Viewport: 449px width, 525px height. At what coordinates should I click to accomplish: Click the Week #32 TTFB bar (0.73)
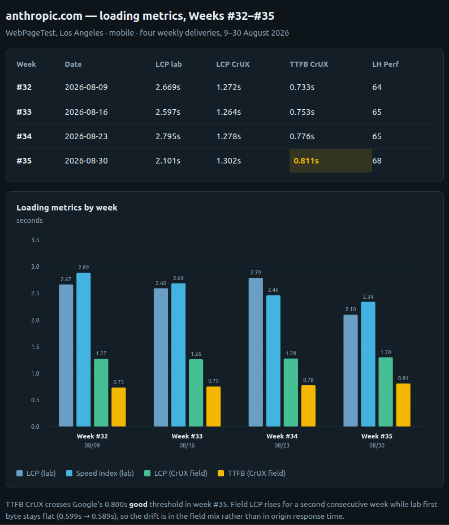(x=118, y=407)
